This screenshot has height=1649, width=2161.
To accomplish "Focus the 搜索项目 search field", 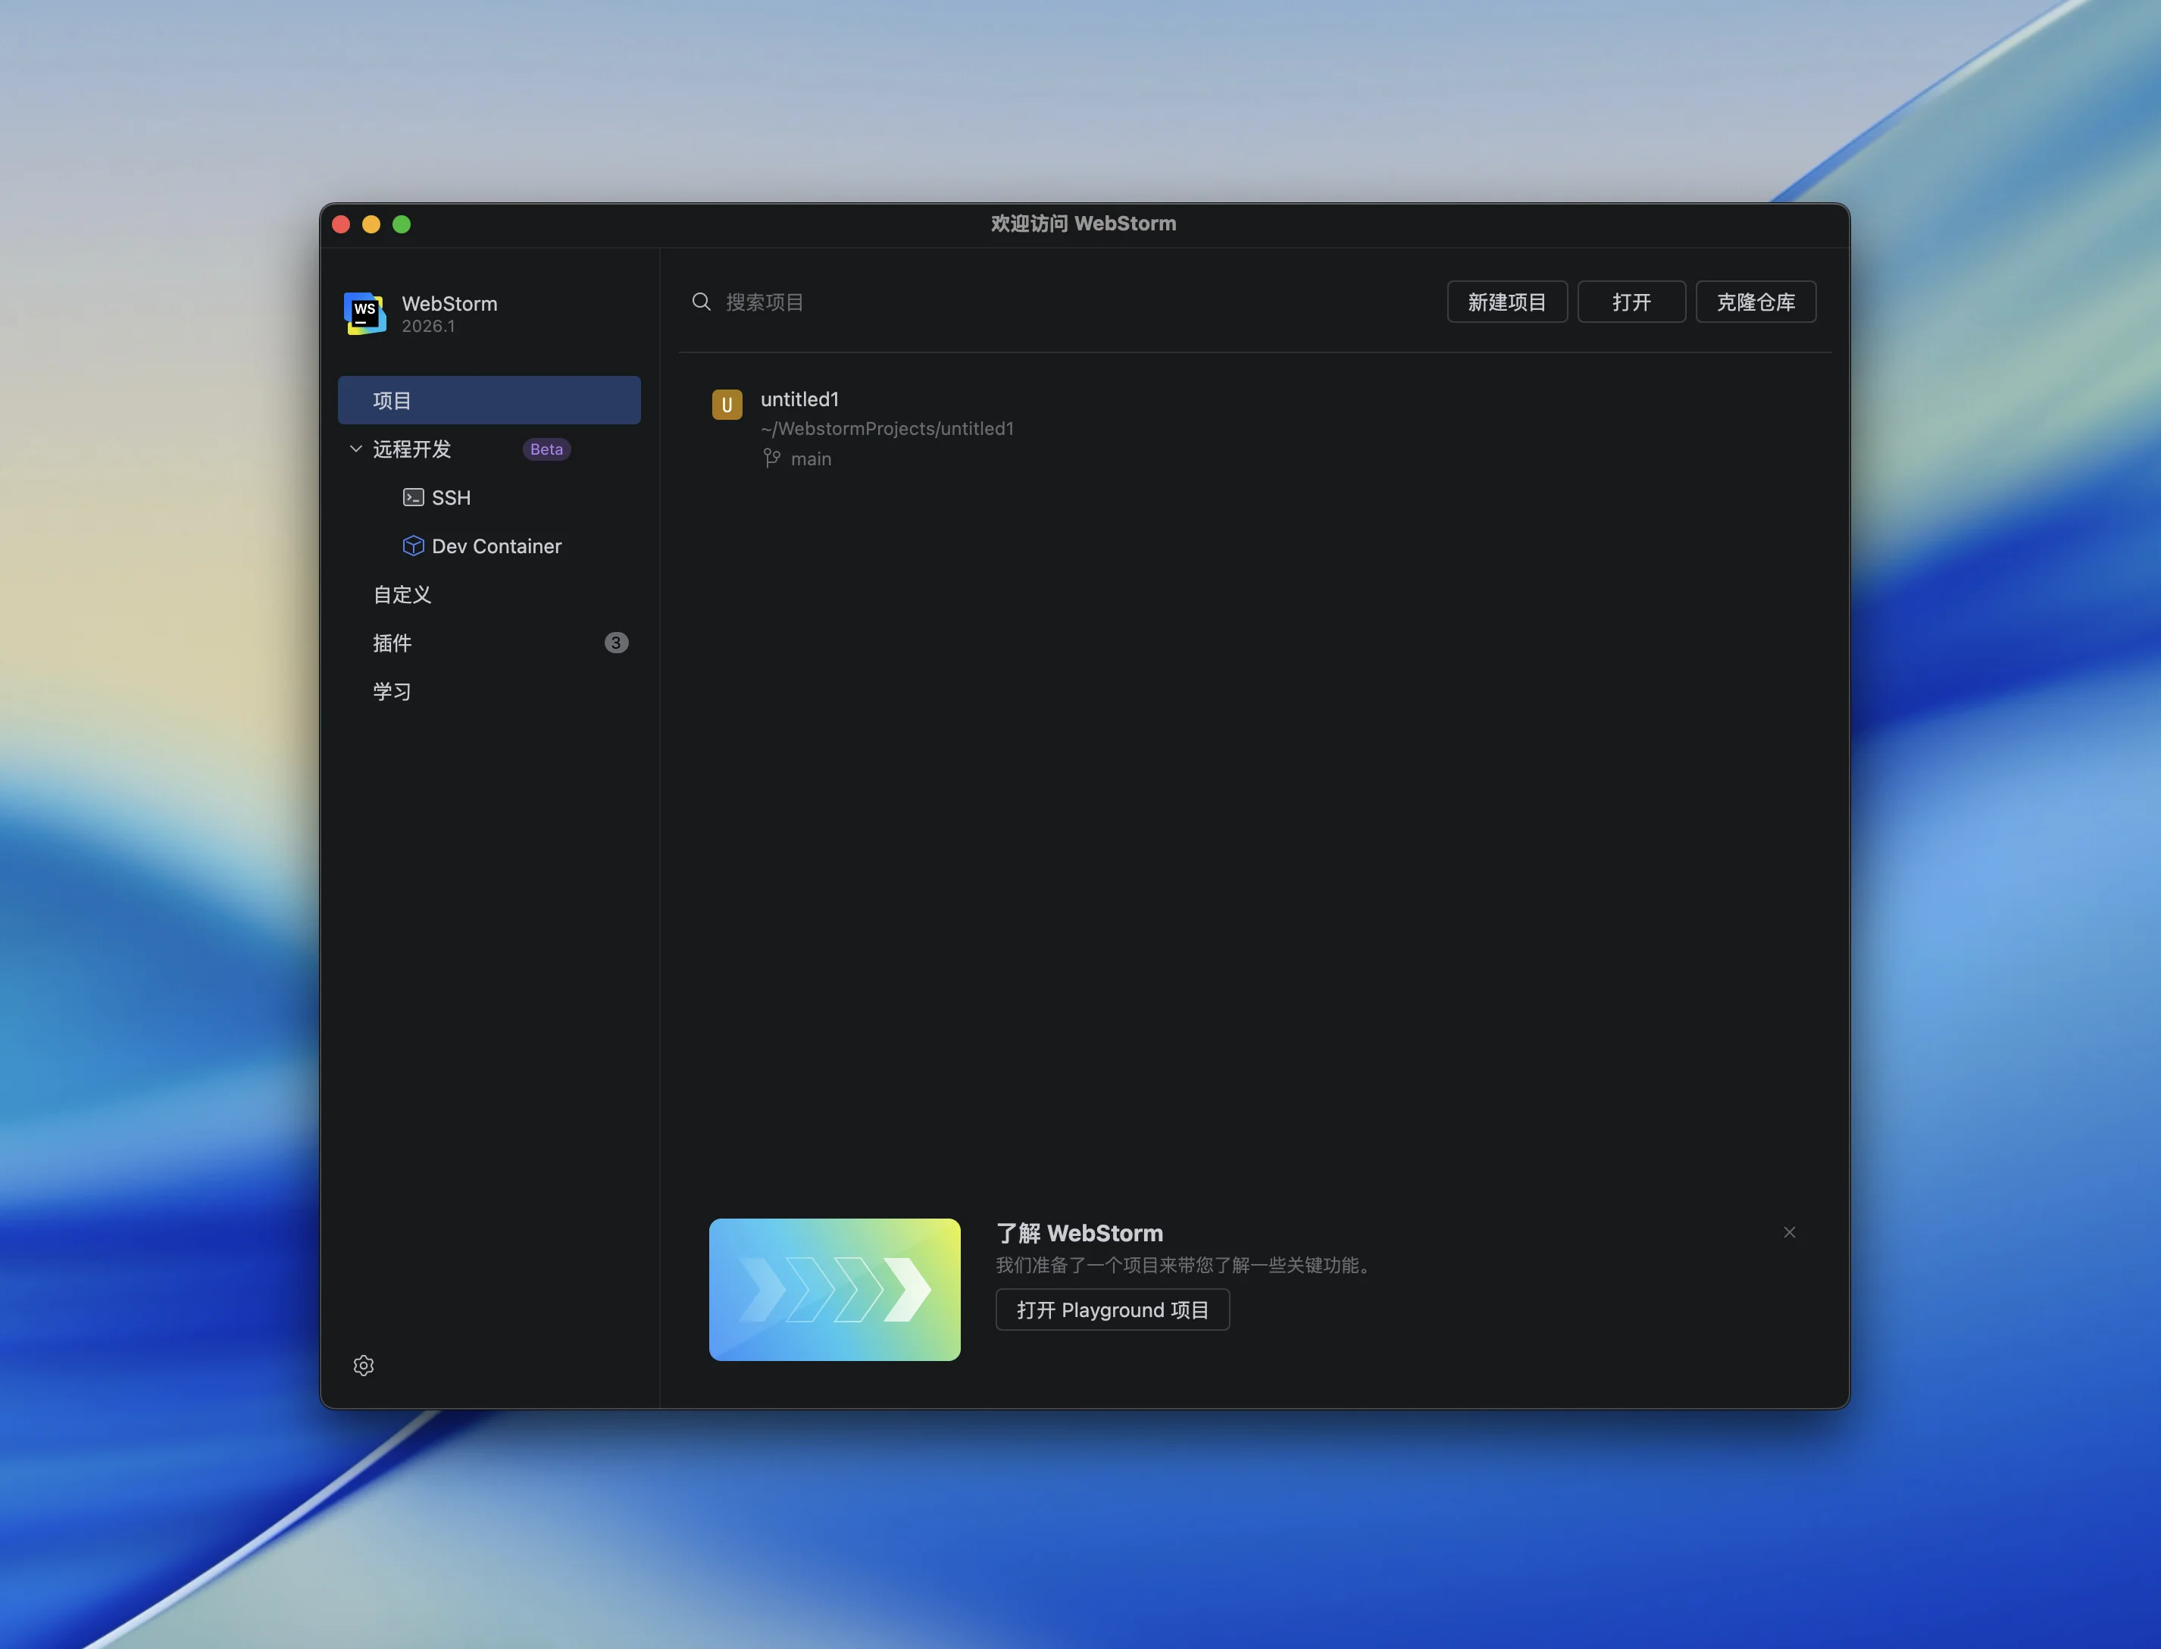I will [x=981, y=302].
